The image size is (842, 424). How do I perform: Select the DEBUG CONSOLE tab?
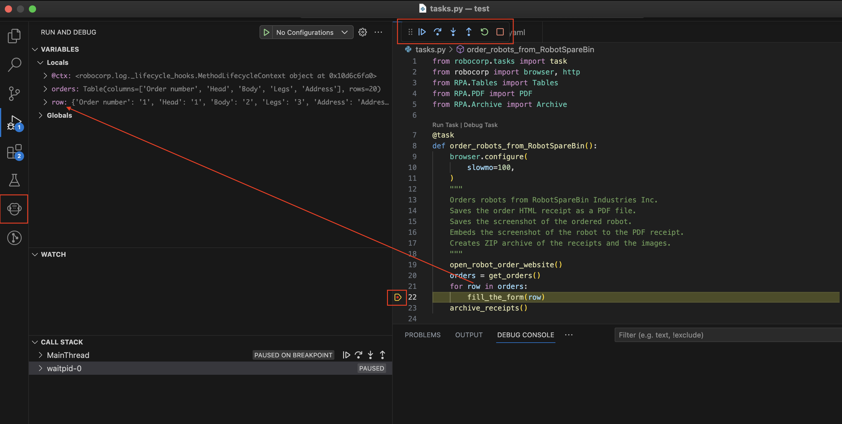[526, 335]
